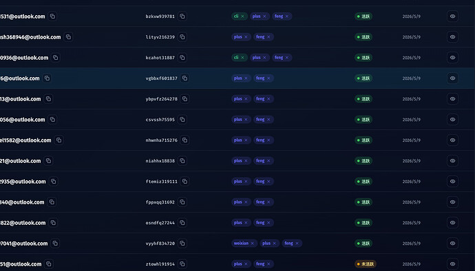
Task: Click the 未活跃 status badge in ztowhl91914 row
Action: [x=366, y=263]
